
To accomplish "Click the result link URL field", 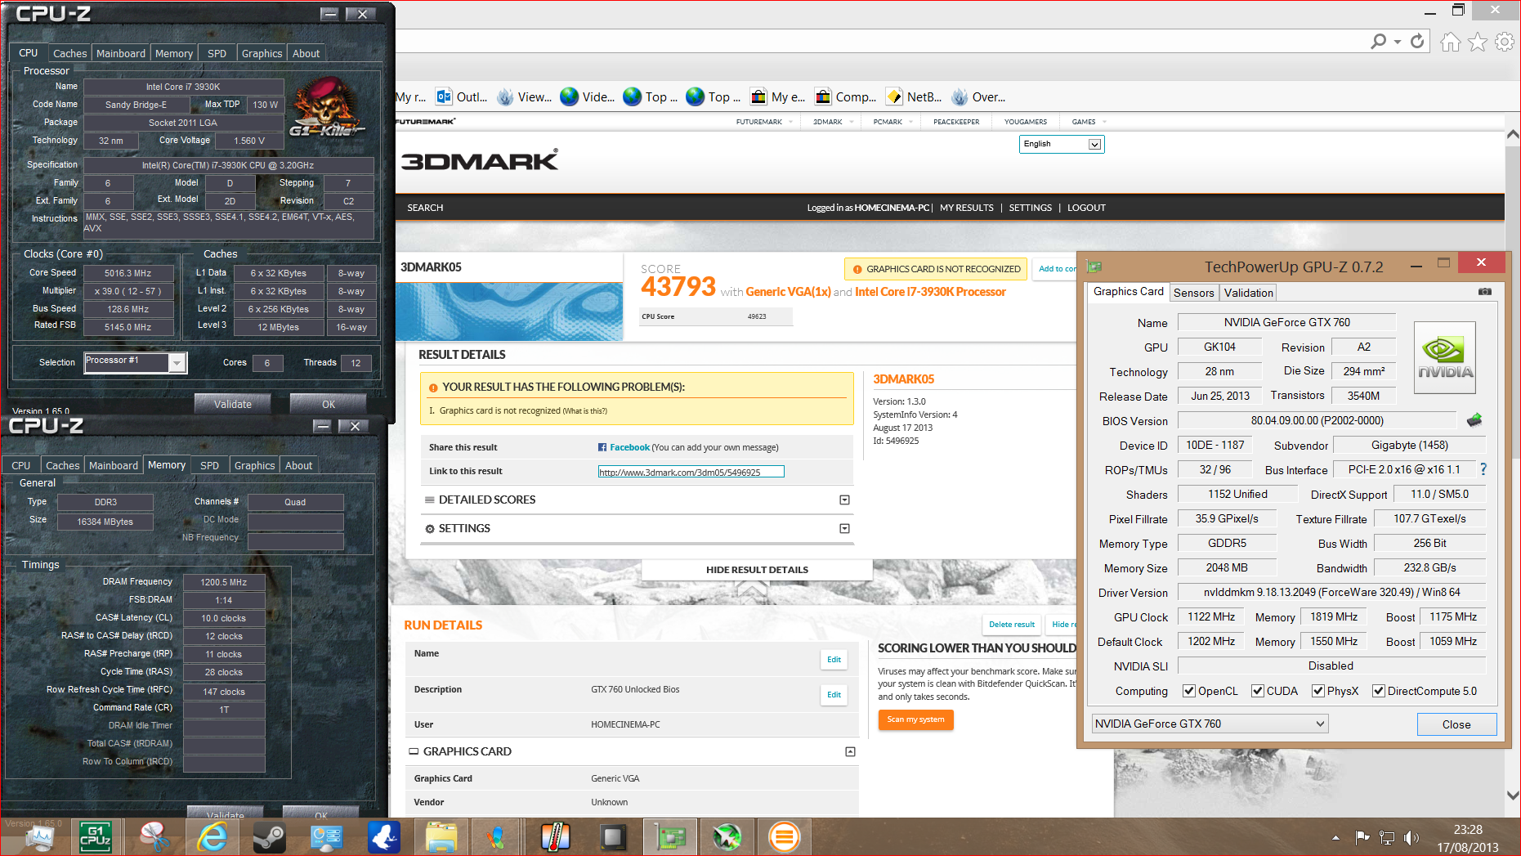I will [x=691, y=472].
